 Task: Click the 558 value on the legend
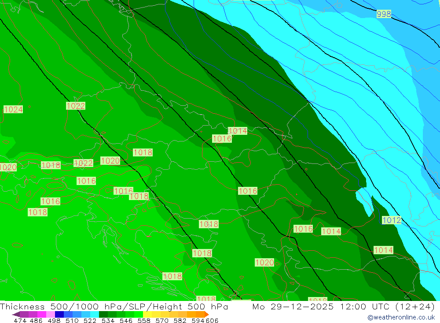click(144, 320)
